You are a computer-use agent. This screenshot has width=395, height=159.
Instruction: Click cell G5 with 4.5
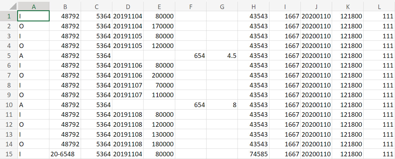coord(222,56)
